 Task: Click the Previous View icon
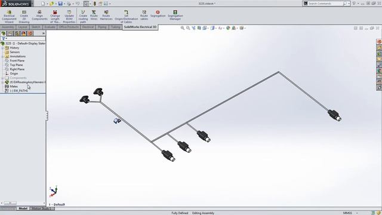(193, 28)
